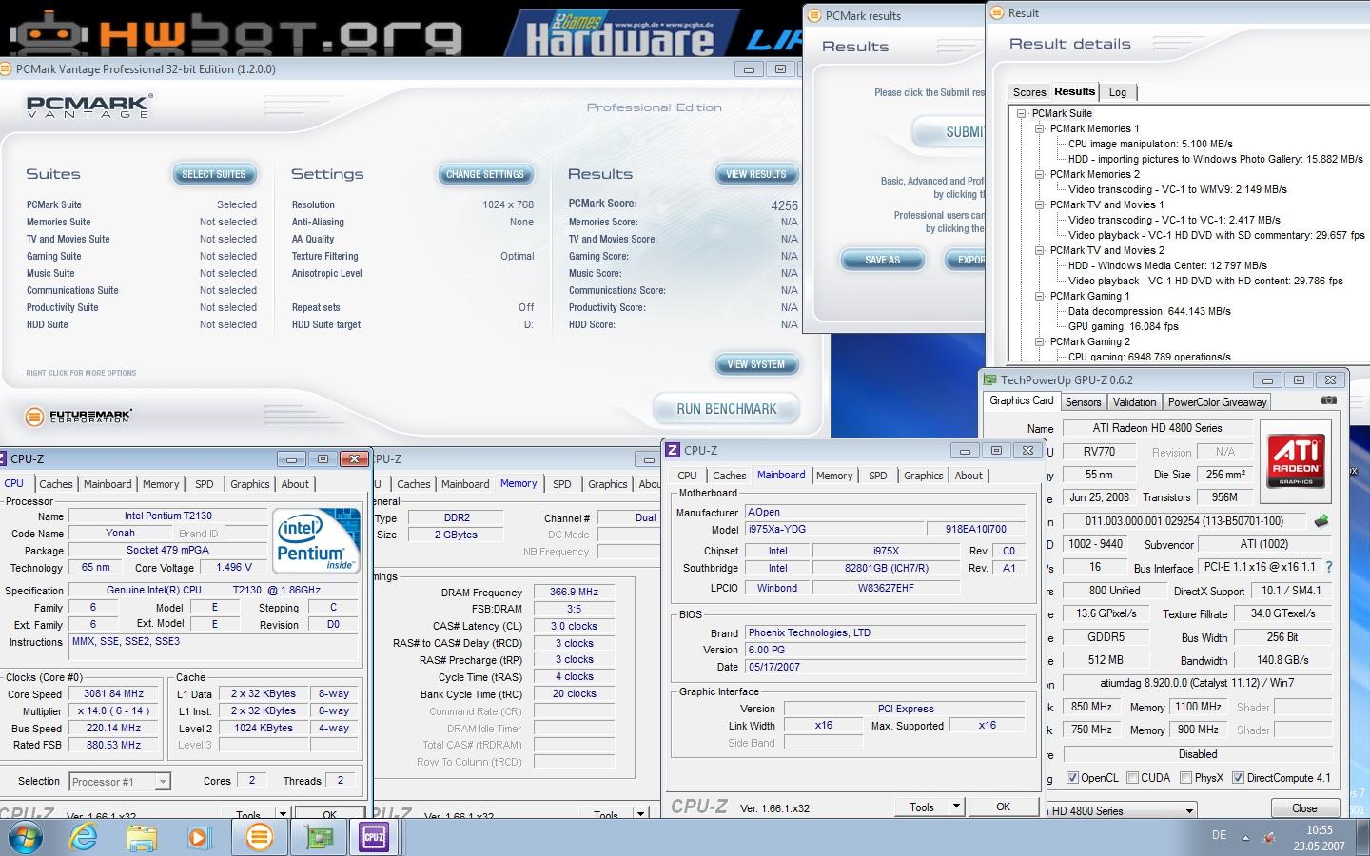
Task: Open the Sensors tab in GPU-Z
Action: tap(1083, 402)
